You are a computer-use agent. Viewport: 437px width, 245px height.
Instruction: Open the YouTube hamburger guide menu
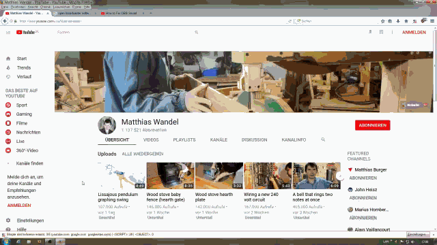coord(8,33)
